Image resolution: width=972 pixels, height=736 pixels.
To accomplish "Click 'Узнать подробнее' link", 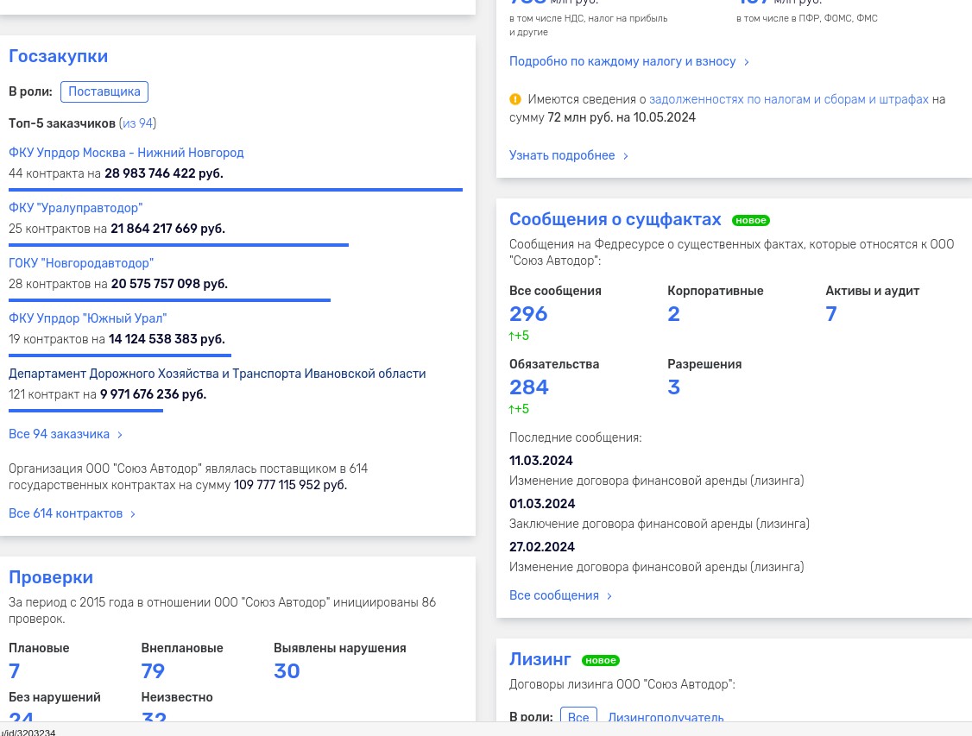I will point(562,155).
